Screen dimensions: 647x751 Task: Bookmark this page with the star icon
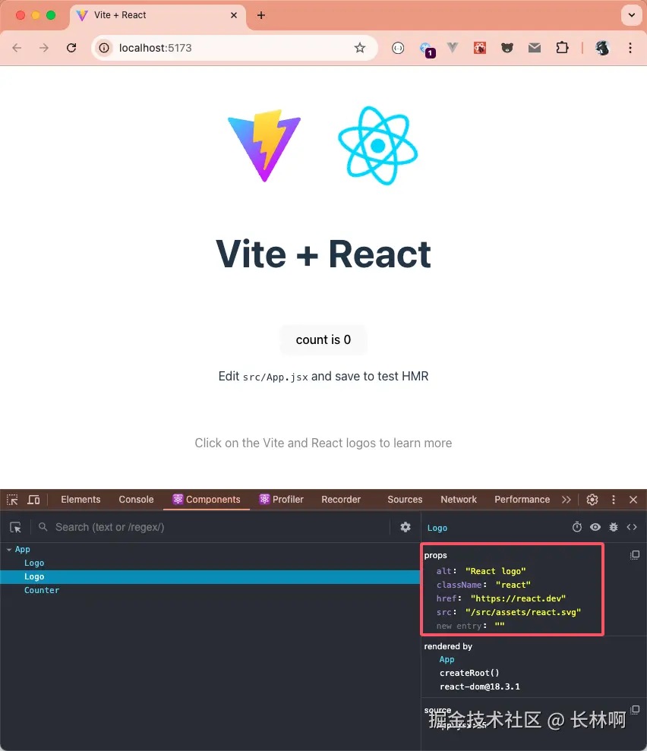coord(360,48)
